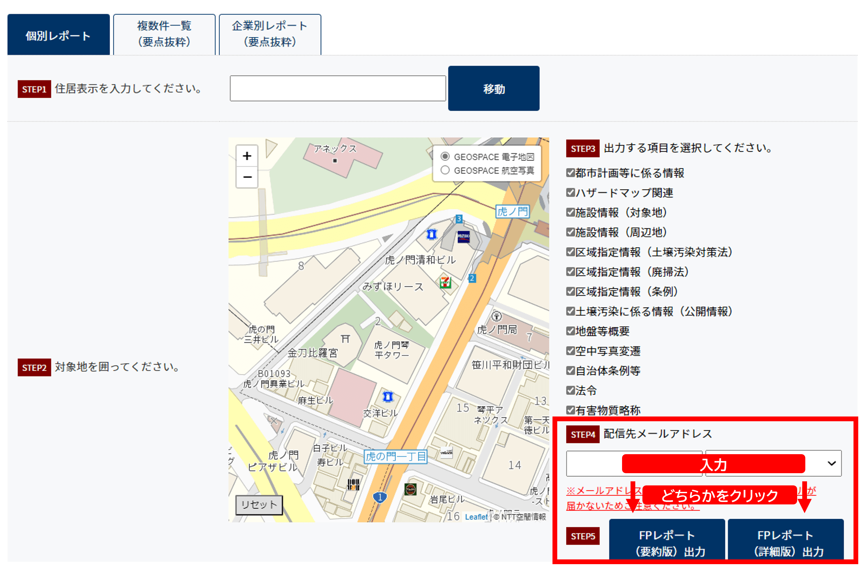Click subway exit 3 marker

458,219
